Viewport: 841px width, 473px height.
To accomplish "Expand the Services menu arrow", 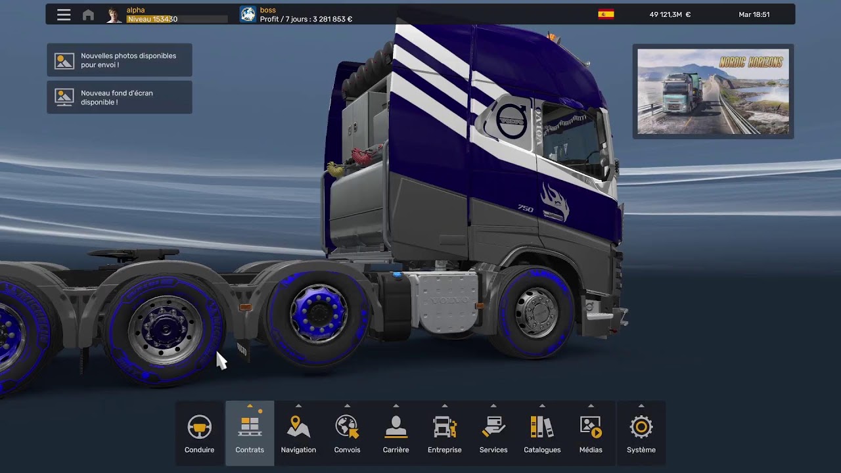I will (x=493, y=405).
